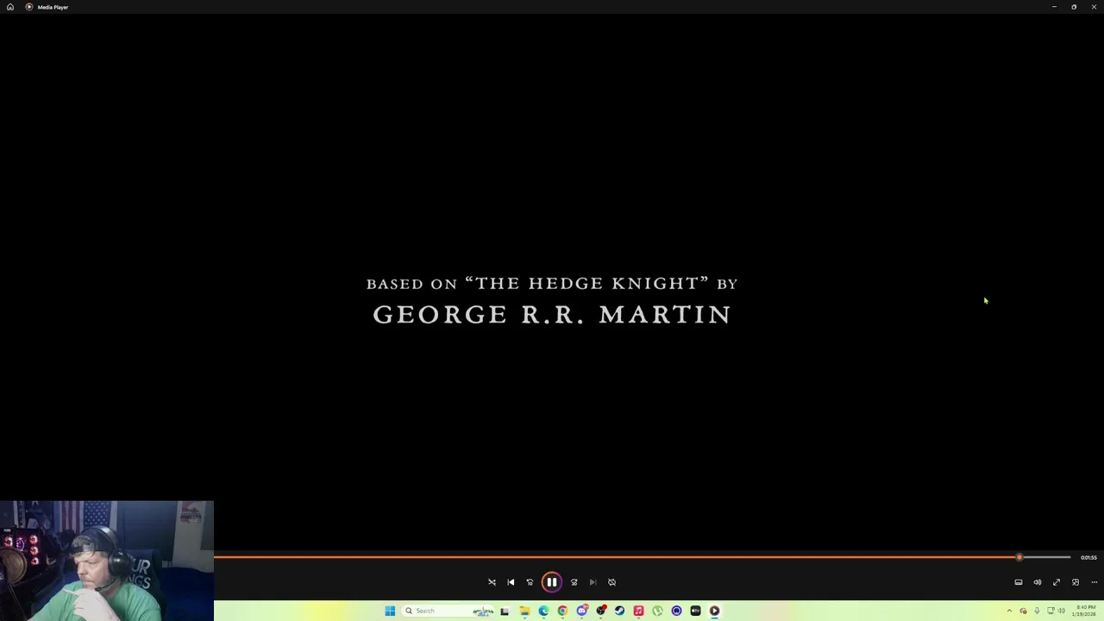
Task: Click the remaining time 0:01:55 label
Action: pyautogui.click(x=1088, y=557)
